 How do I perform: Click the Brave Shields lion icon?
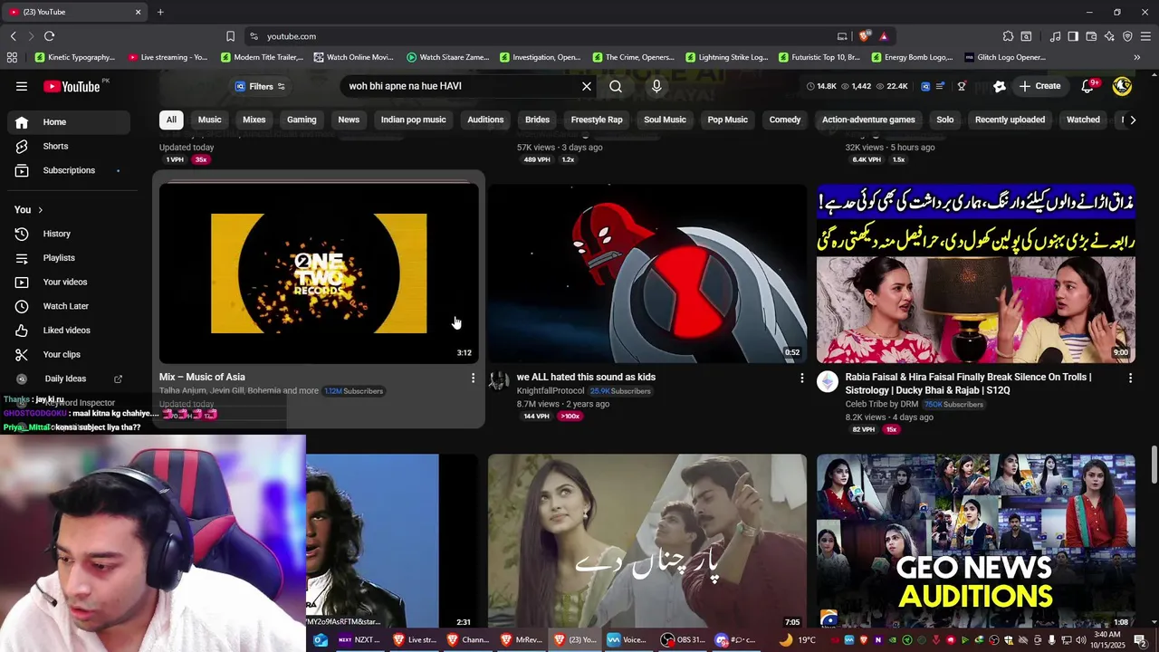click(x=864, y=36)
